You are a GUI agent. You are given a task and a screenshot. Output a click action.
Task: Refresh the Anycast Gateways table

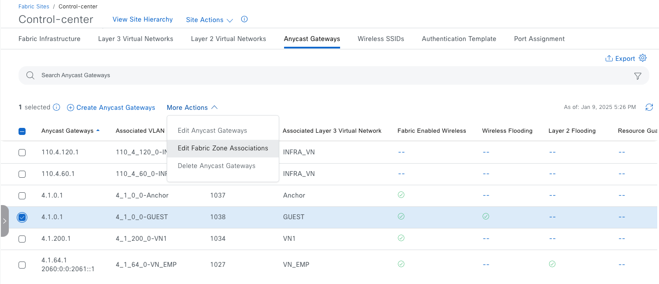[649, 107]
